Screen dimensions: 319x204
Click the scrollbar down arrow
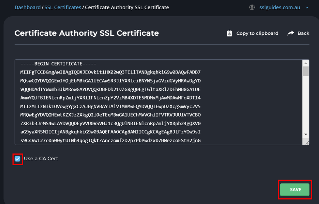click(305, 134)
